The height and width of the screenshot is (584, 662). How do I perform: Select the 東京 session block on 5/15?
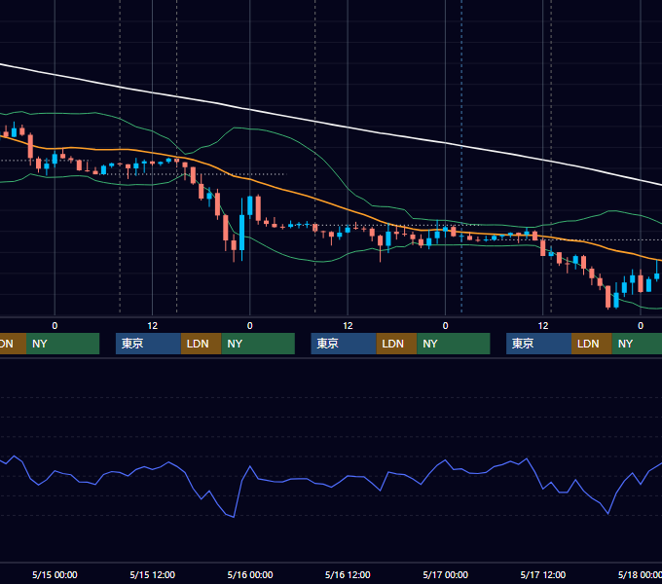tap(148, 344)
